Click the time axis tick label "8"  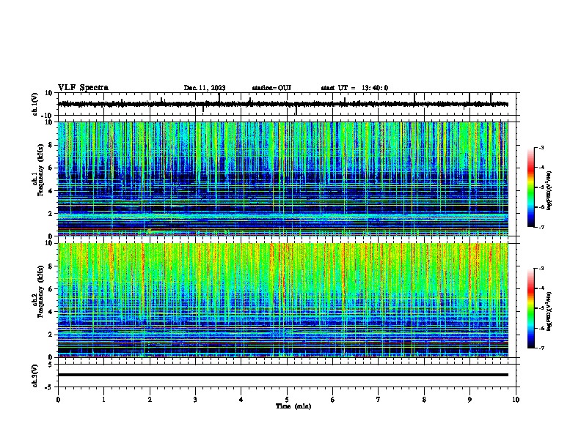pyautogui.click(x=424, y=400)
